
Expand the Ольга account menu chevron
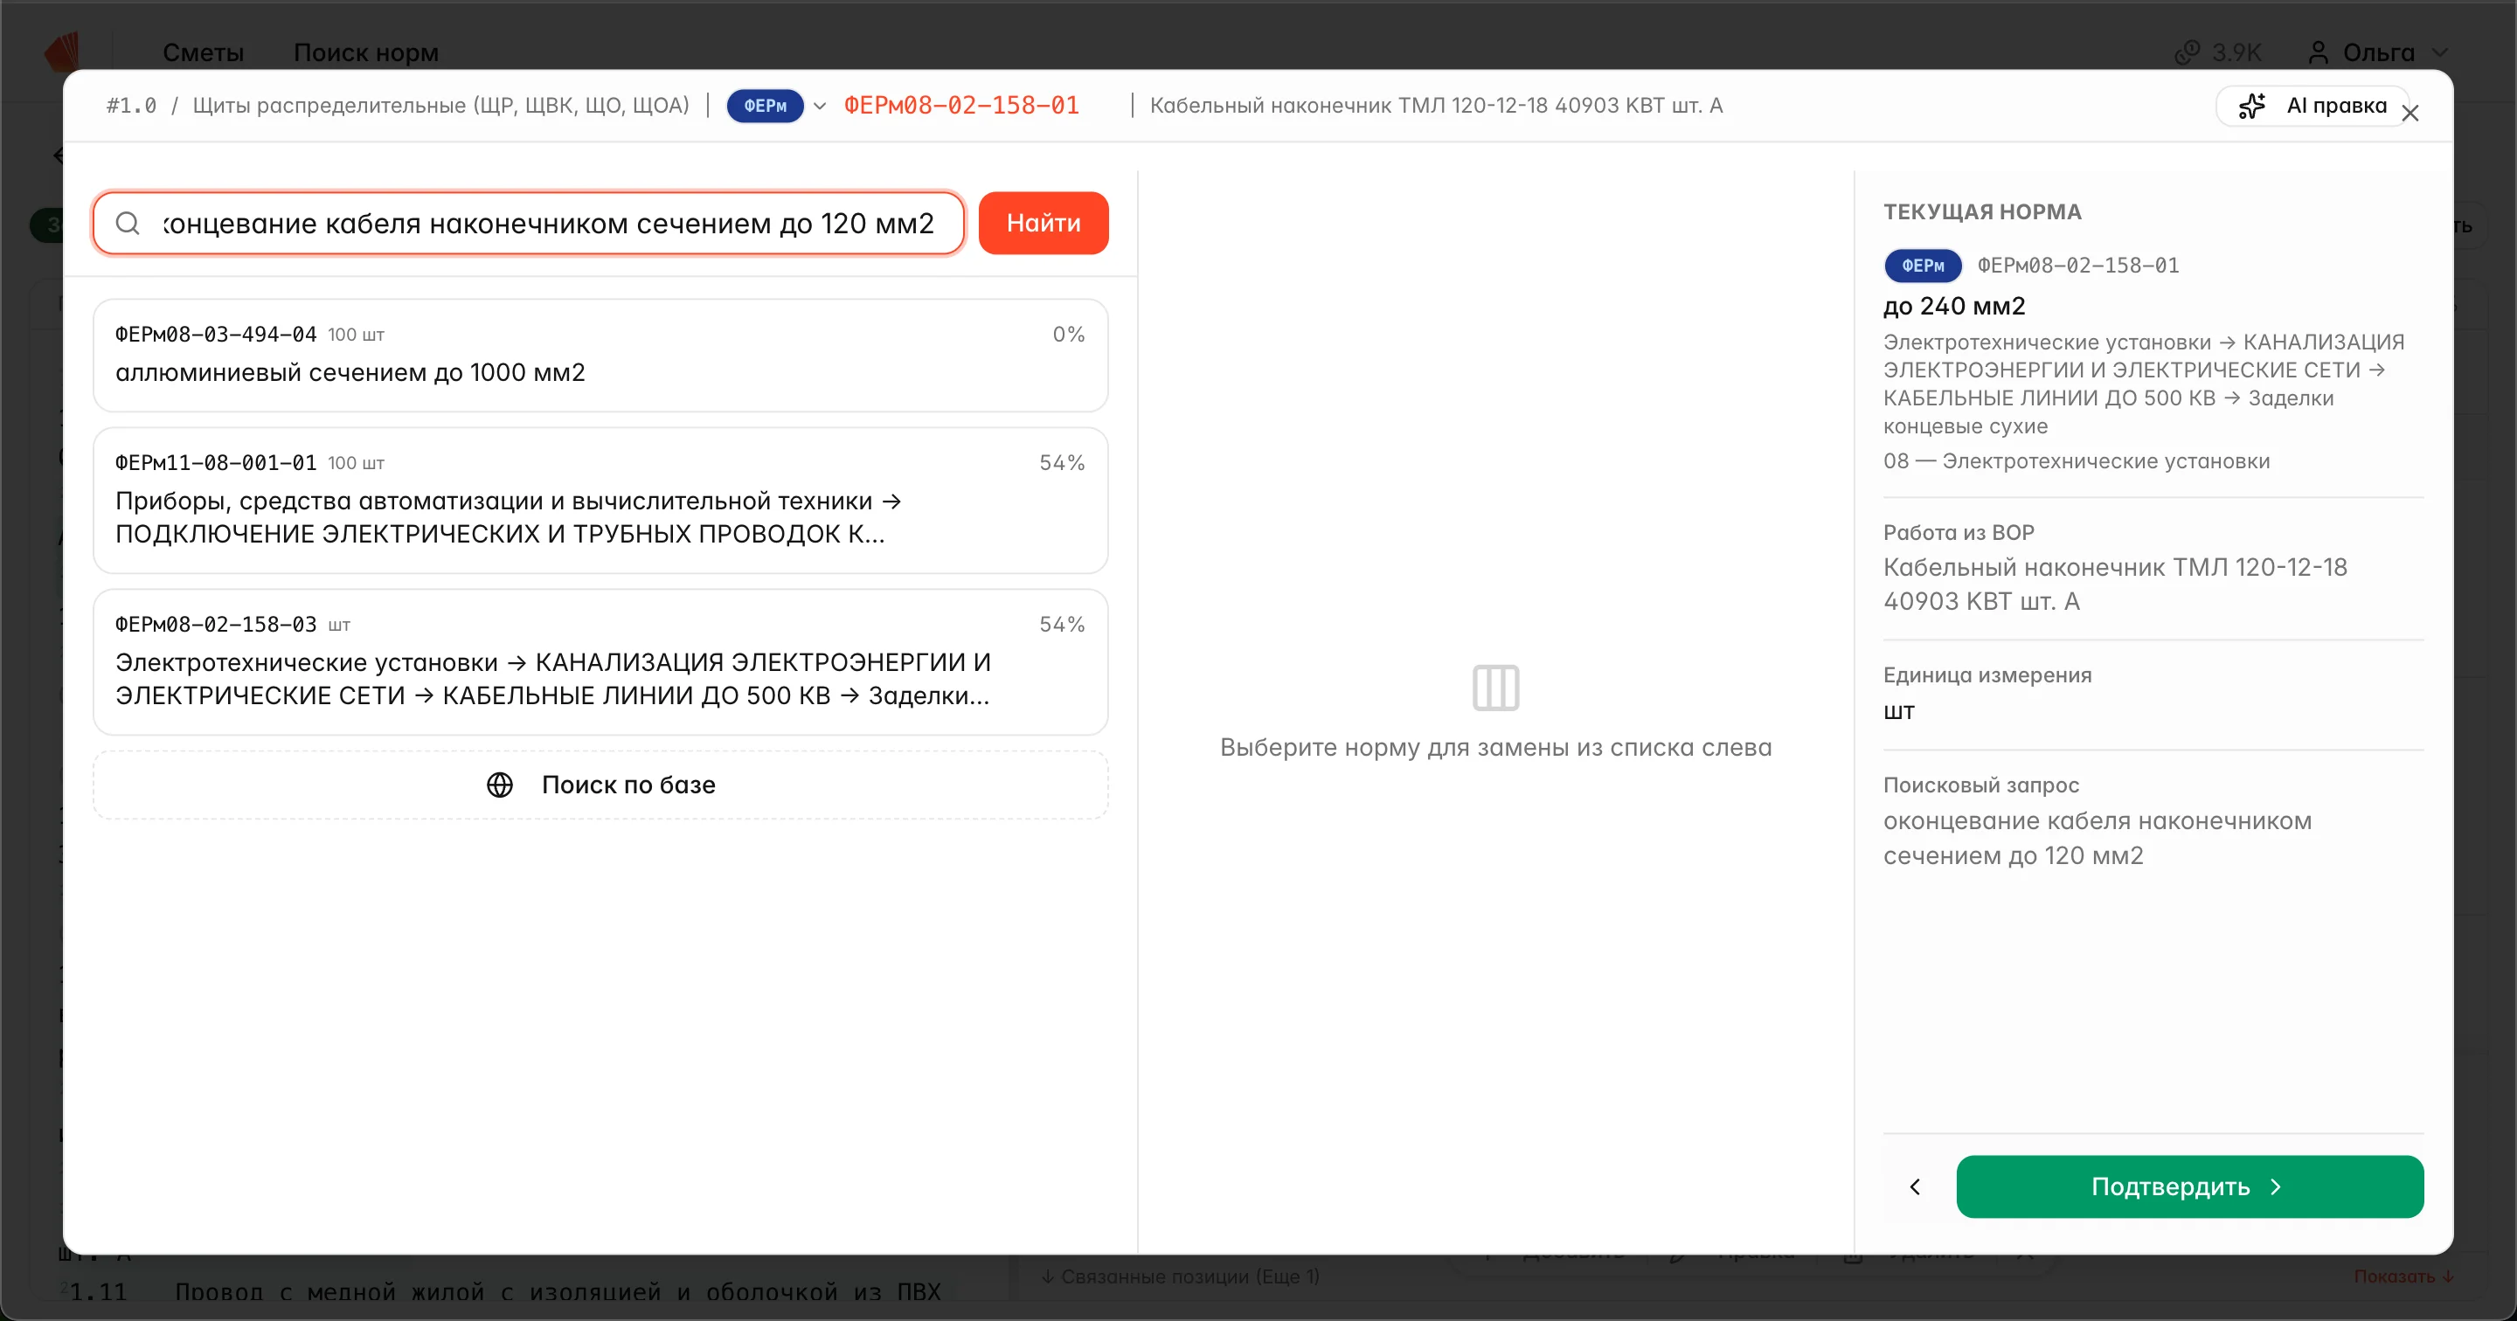2440,52
